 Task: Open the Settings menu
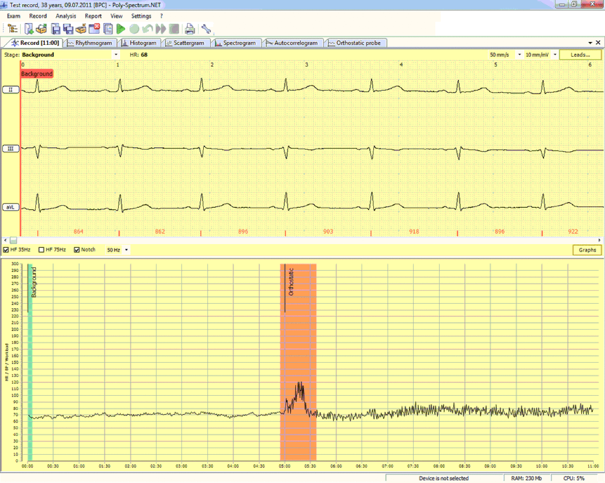(x=141, y=16)
